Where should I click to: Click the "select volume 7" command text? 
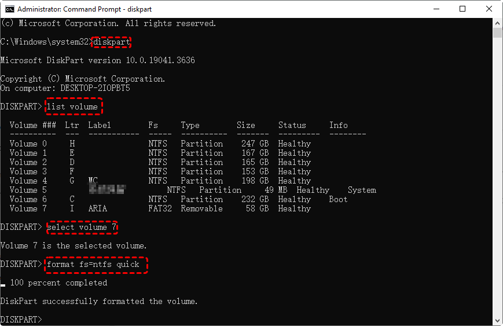pyautogui.click(x=82, y=228)
